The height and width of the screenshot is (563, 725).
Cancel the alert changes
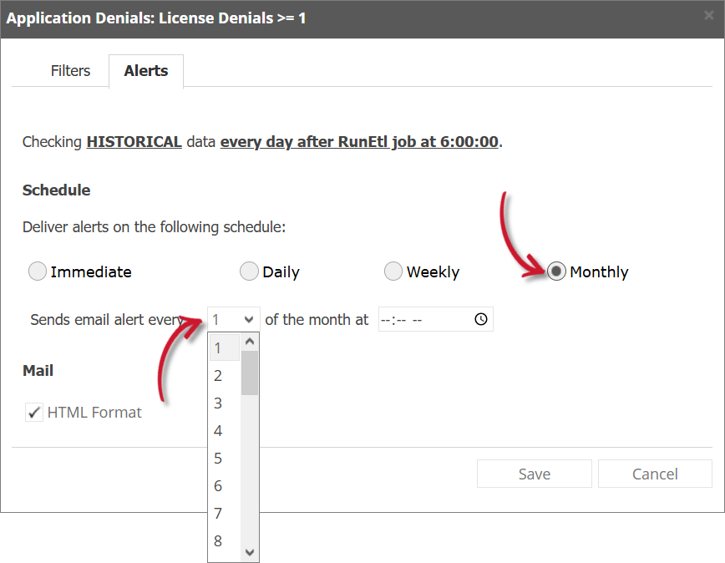tap(655, 474)
